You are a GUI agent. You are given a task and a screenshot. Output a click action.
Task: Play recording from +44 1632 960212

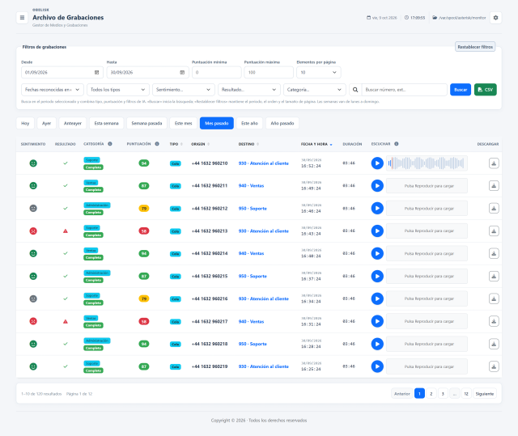377,208
